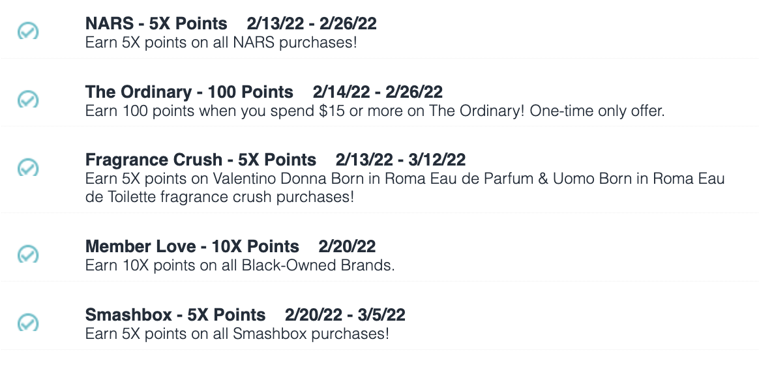This screenshot has width=759, height=378.
Task: Toggle the Smashbox offer checkmark
Action: click(28, 323)
